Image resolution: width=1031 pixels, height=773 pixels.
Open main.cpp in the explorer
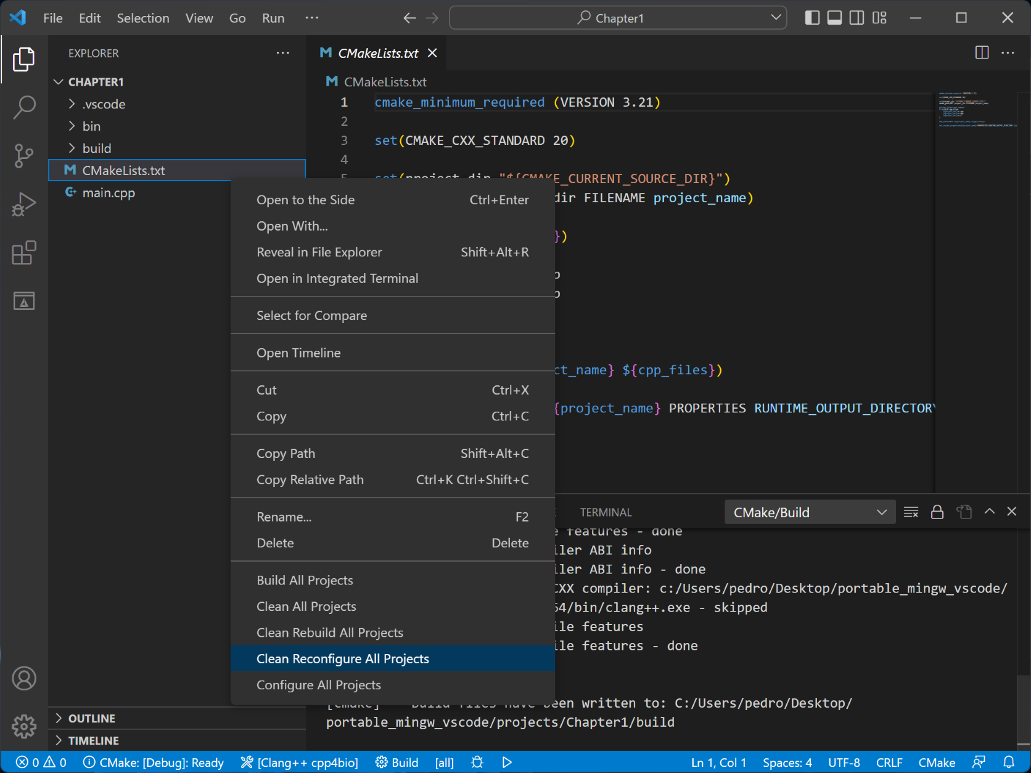point(109,193)
